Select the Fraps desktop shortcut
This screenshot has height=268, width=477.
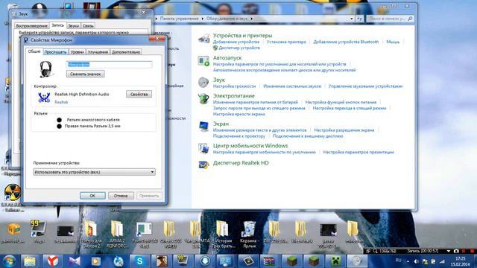[x=39, y=232]
